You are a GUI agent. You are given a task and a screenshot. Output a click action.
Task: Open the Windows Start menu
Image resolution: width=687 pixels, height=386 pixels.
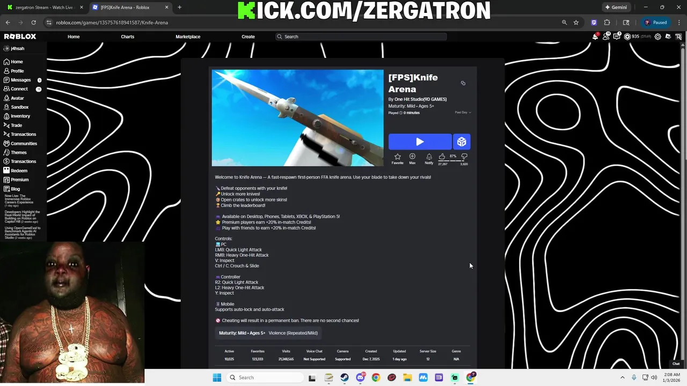pyautogui.click(x=217, y=377)
